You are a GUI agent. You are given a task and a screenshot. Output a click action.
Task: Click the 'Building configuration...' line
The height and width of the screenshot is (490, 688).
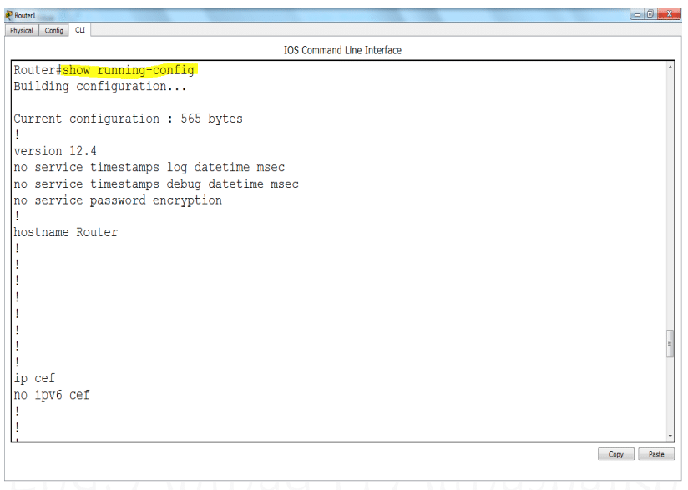[x=100, y=87]
